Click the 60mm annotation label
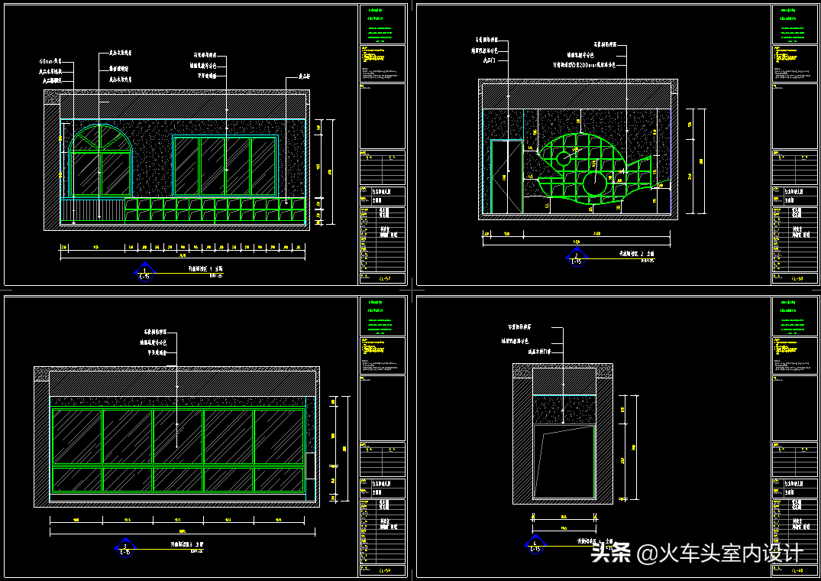 point(53,60)
